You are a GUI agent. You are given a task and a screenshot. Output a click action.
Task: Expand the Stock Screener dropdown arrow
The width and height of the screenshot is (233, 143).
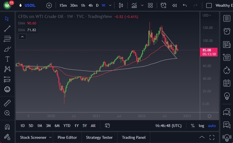point(50,137)
